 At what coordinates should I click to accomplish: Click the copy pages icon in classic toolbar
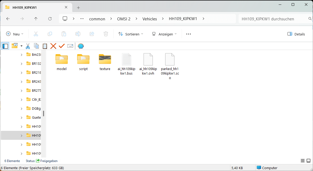click(36, 46)
